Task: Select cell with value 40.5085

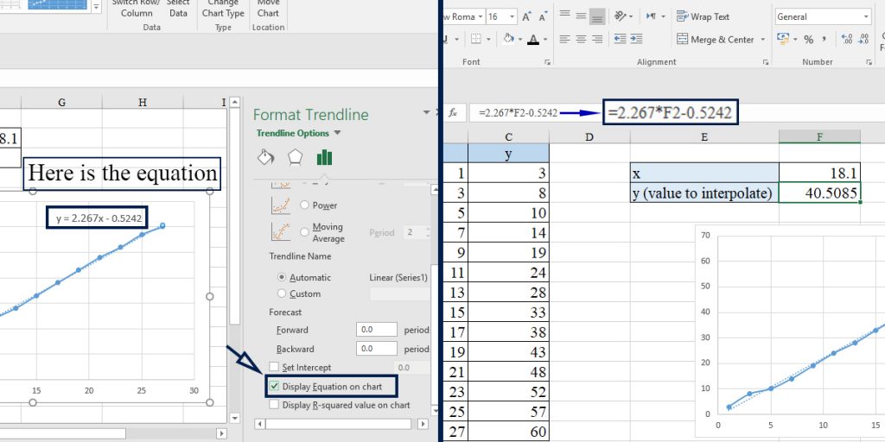Action: coord(819,193)
